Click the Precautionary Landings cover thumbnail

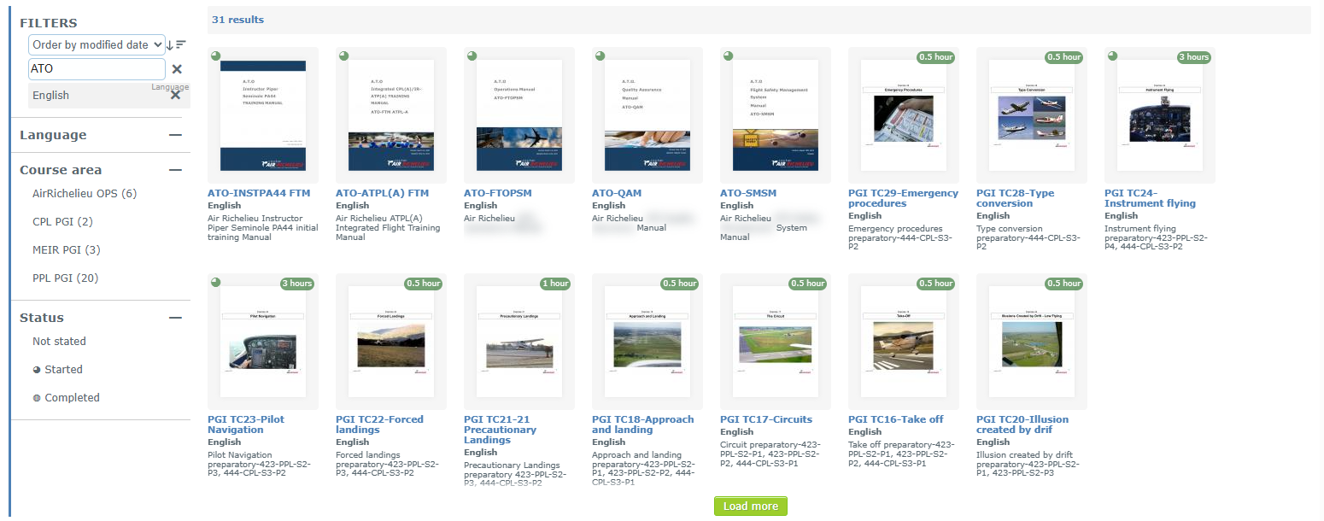click(519, 342)
